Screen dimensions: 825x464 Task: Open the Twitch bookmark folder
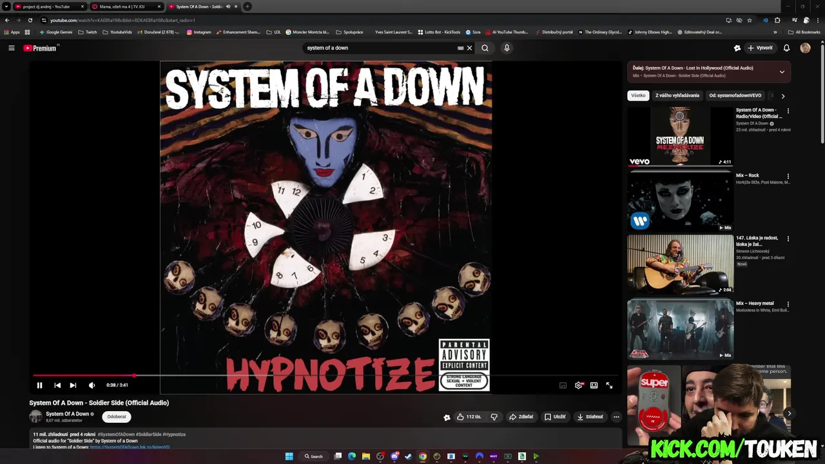87,32
